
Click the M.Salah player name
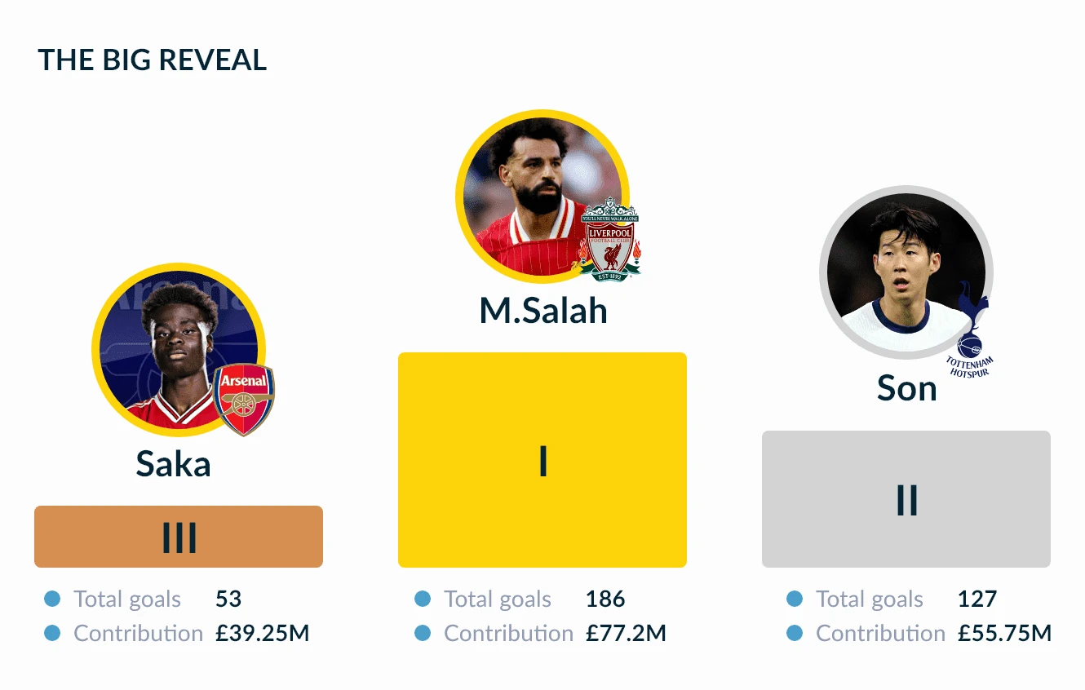[x=543, y=311]
